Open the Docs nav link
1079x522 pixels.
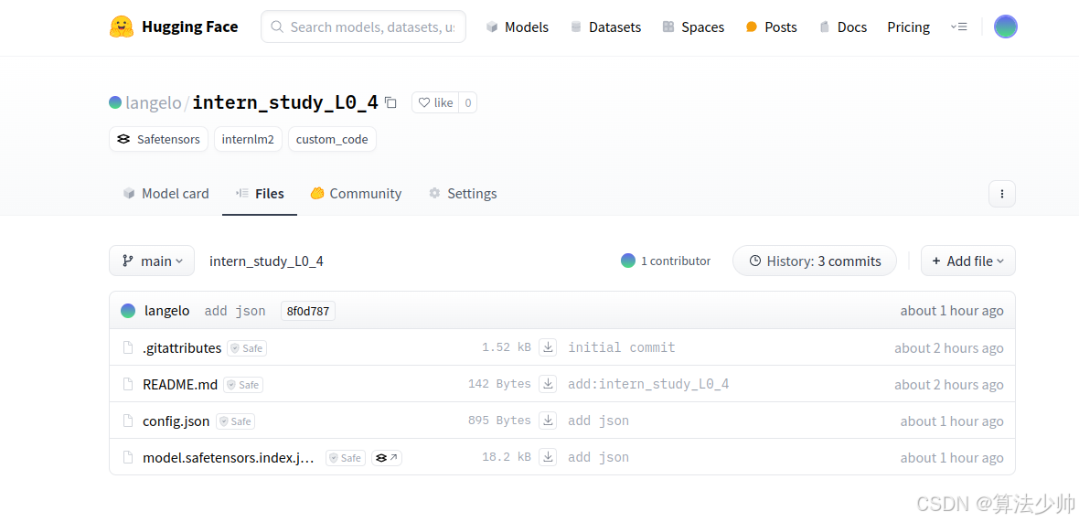point(843,27)
